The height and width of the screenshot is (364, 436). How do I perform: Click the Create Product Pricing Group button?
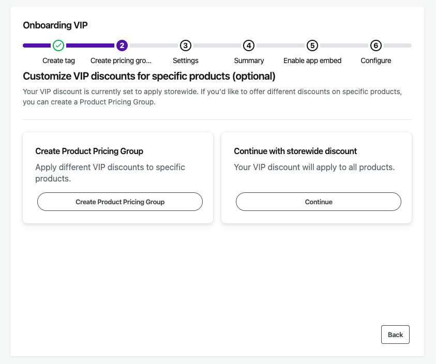pyautogui.click(x=120, y=202)
